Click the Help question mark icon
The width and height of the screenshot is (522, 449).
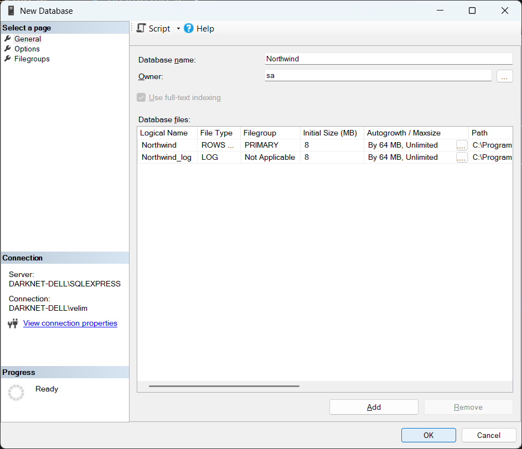[189, 28]
